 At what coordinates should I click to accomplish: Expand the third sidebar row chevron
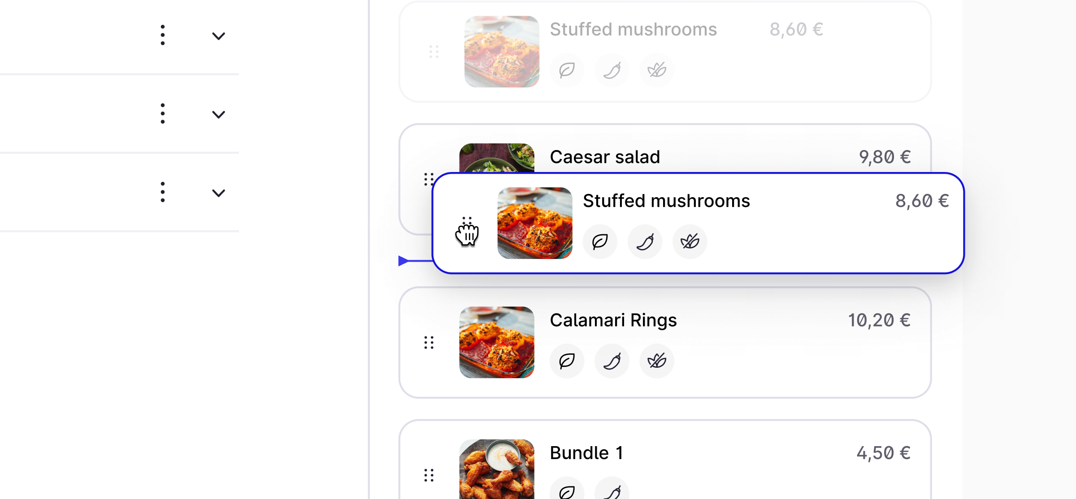(218, 193)
